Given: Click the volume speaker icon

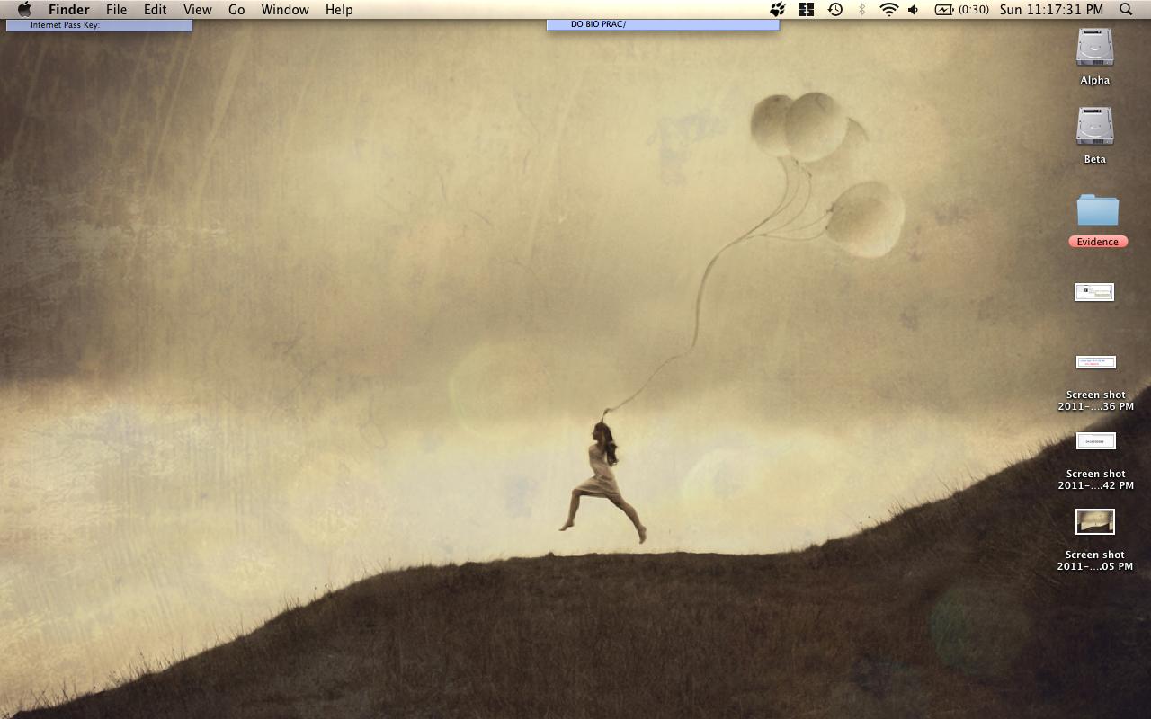Looking at the screenshot, I should tap(914, 10).
